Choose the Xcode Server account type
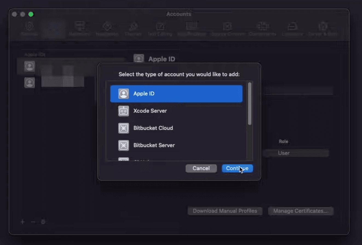This screenshot has height=245, width=362. (176, 111)
